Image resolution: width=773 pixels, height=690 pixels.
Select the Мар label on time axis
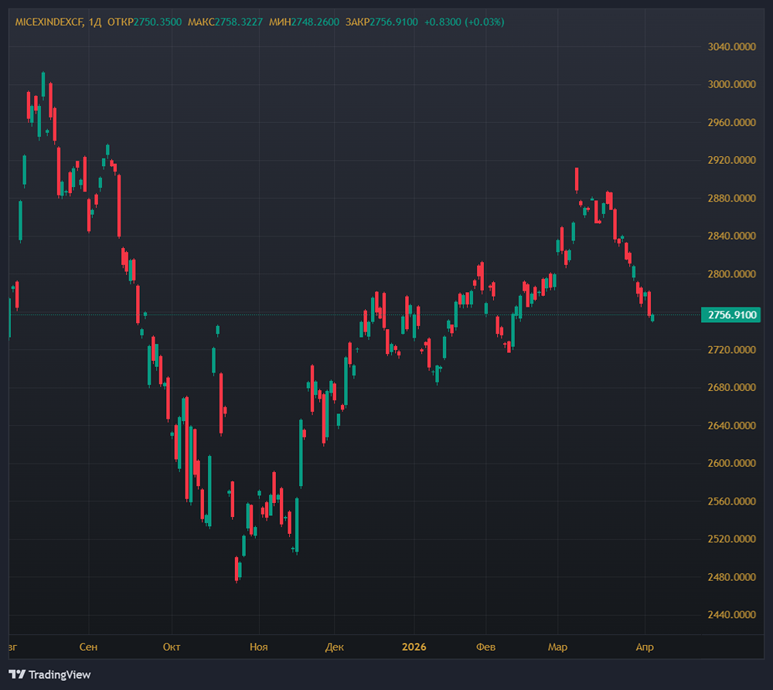click(557, 647)
